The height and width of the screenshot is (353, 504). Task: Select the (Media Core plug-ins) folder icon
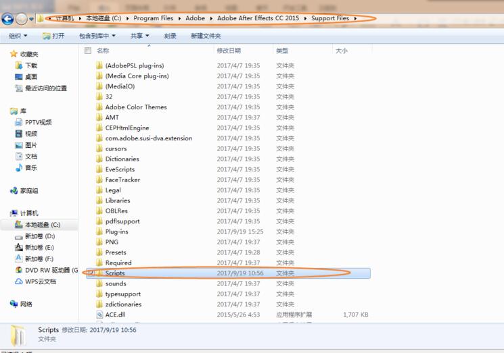click(99, 76)
